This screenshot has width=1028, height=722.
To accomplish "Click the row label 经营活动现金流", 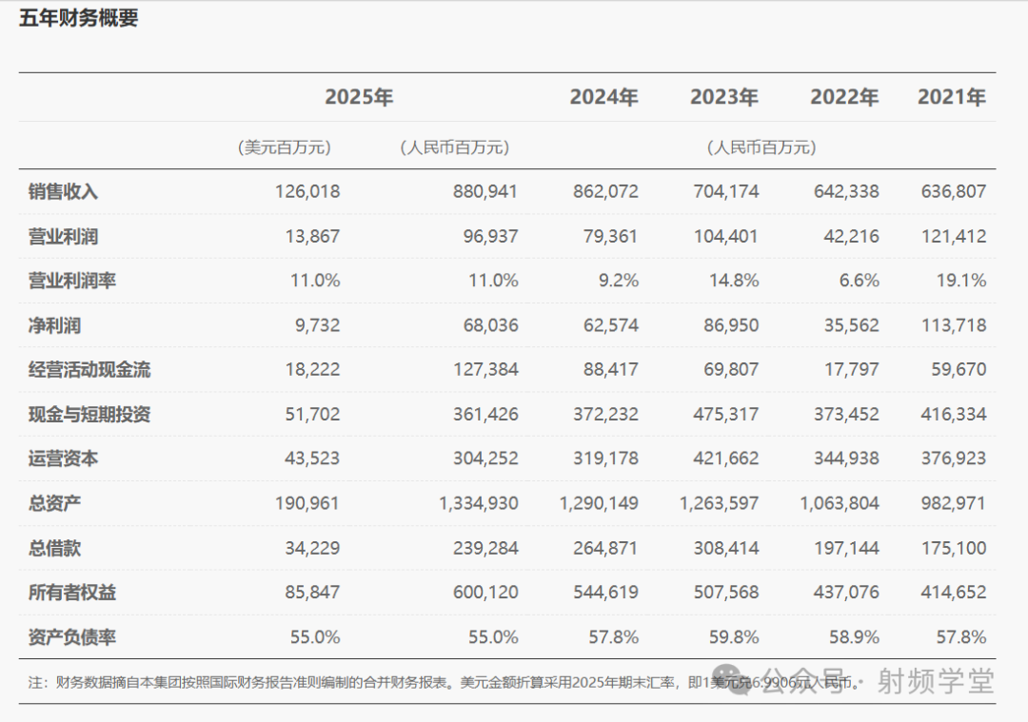I will (x=89, y=369).
